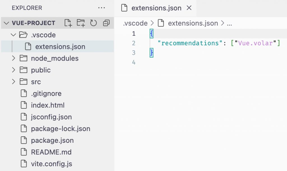Viewport: 287px width, 171px height.
Task: Click the .vscode breadcrumb segment
Action: tap(135, 23)
